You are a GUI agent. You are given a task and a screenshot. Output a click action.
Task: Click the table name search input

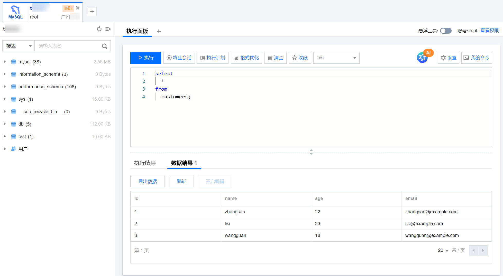(x=68, y=46)
